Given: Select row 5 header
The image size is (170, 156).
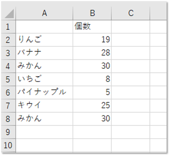Looking at the screenshot, I should (x=8, y=79).
